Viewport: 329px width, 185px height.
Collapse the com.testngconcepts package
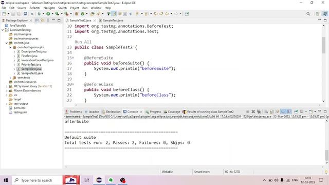click(x=10, y=47)
